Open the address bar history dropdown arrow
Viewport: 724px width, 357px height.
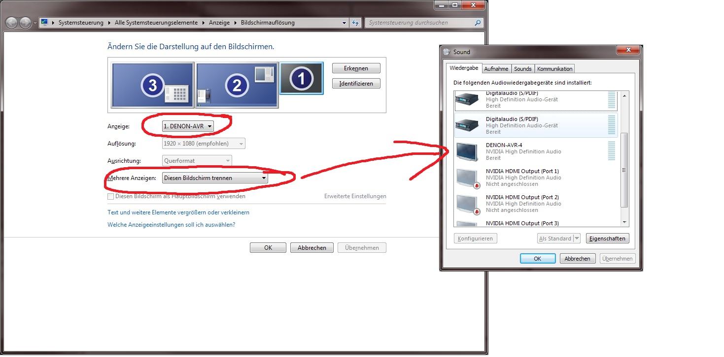tap(344, 23)
